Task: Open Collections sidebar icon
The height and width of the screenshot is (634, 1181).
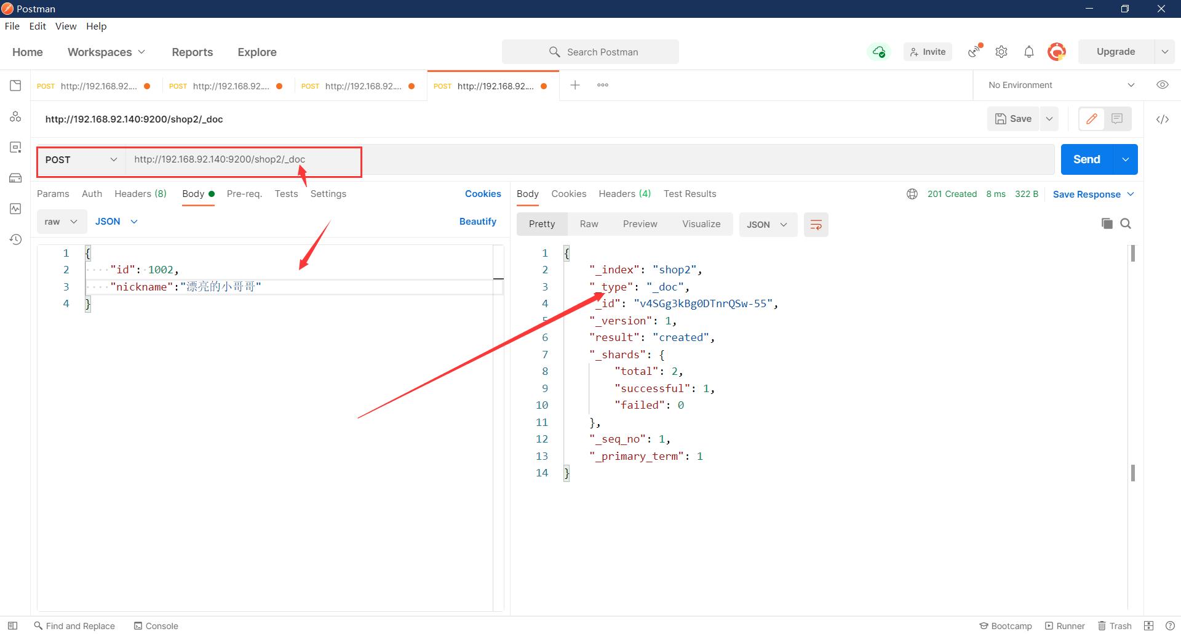Action: tap(15, 86)
